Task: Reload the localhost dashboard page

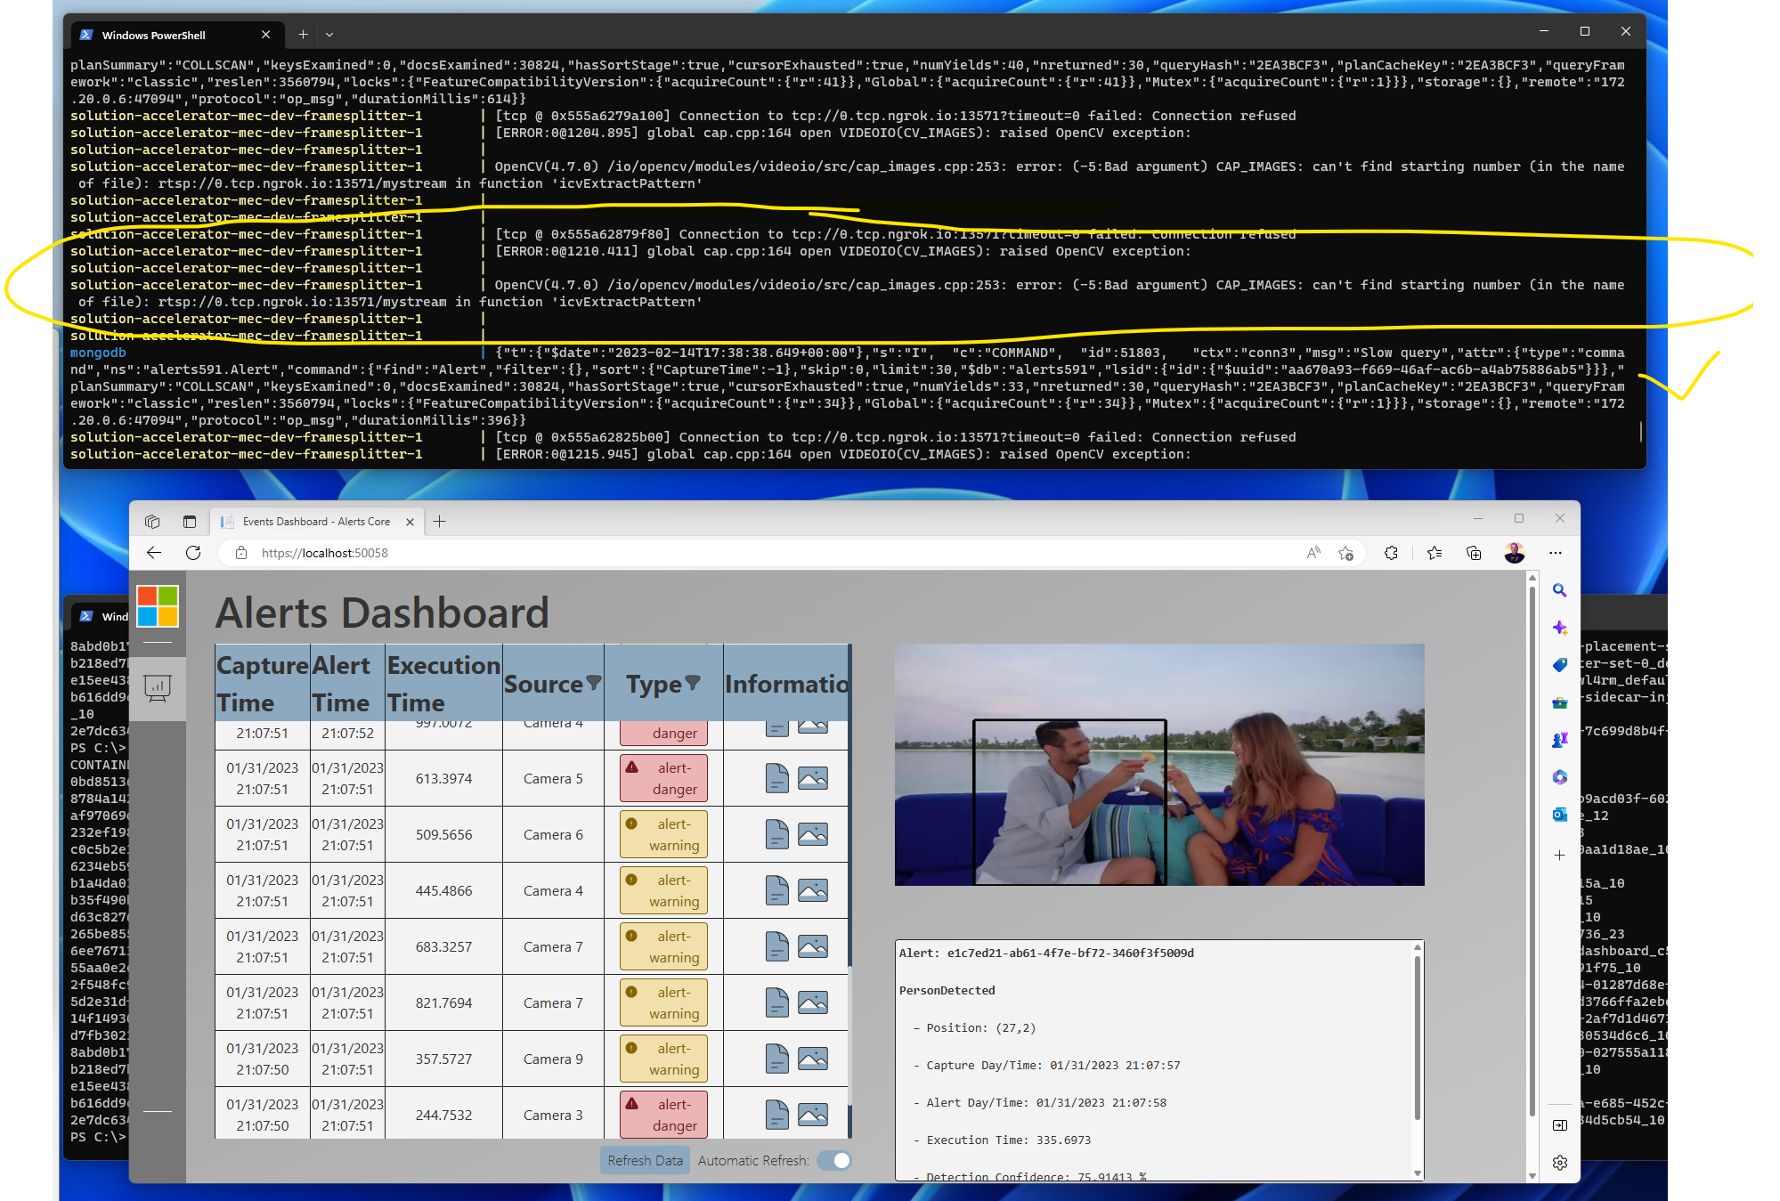Action: [x=193, y=553]
